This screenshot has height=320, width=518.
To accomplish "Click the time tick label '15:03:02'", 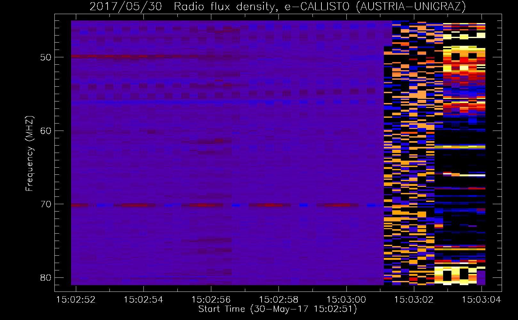I will tap(414, 300).
